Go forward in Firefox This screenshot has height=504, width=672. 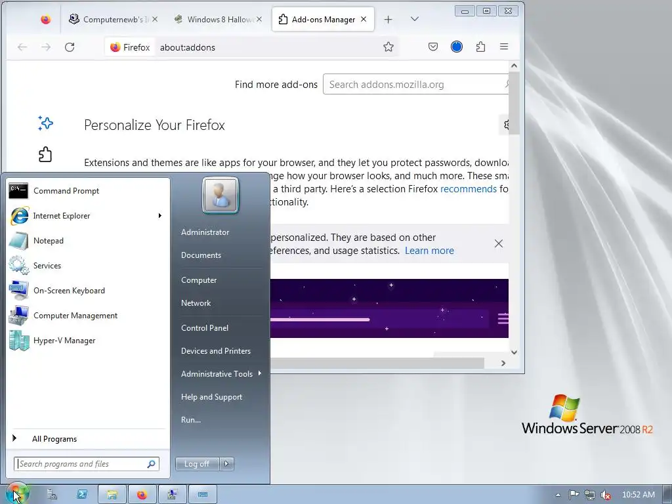46,47
